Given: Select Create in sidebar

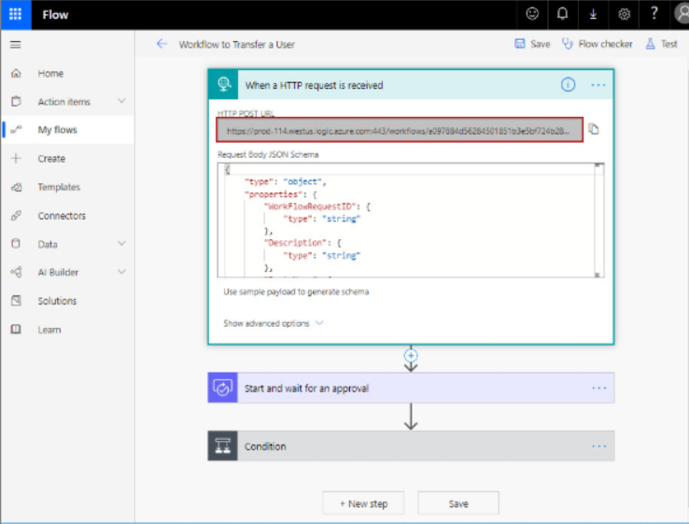Looking at the screenshot, I should coord(51,159).
